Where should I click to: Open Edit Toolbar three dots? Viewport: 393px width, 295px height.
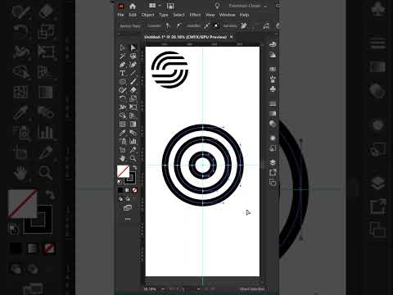(x=128, y=219)
